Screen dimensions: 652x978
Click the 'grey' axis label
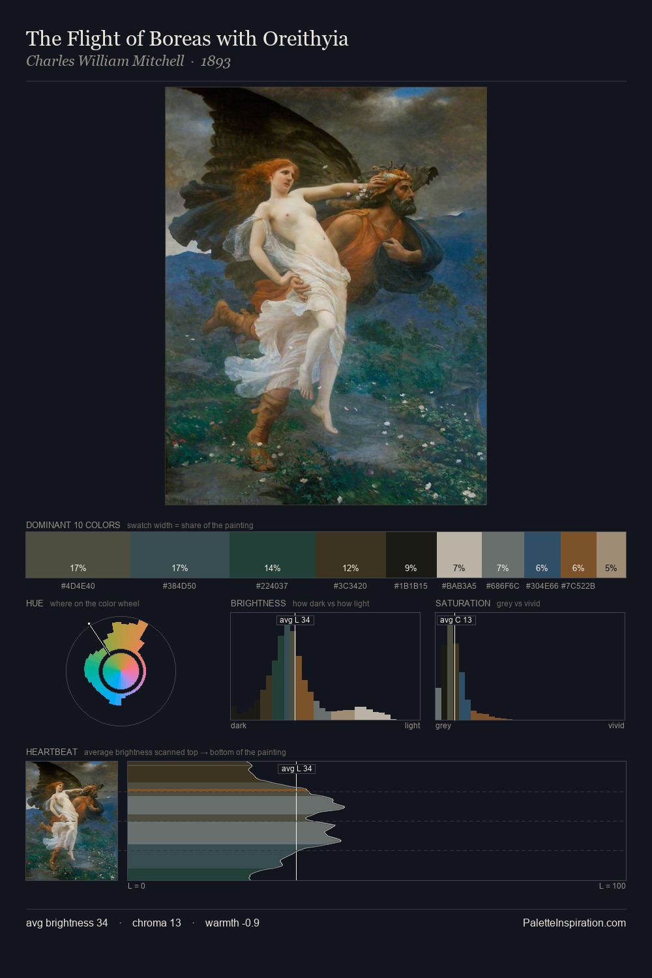pyautogui.click(x=443, y=726)
